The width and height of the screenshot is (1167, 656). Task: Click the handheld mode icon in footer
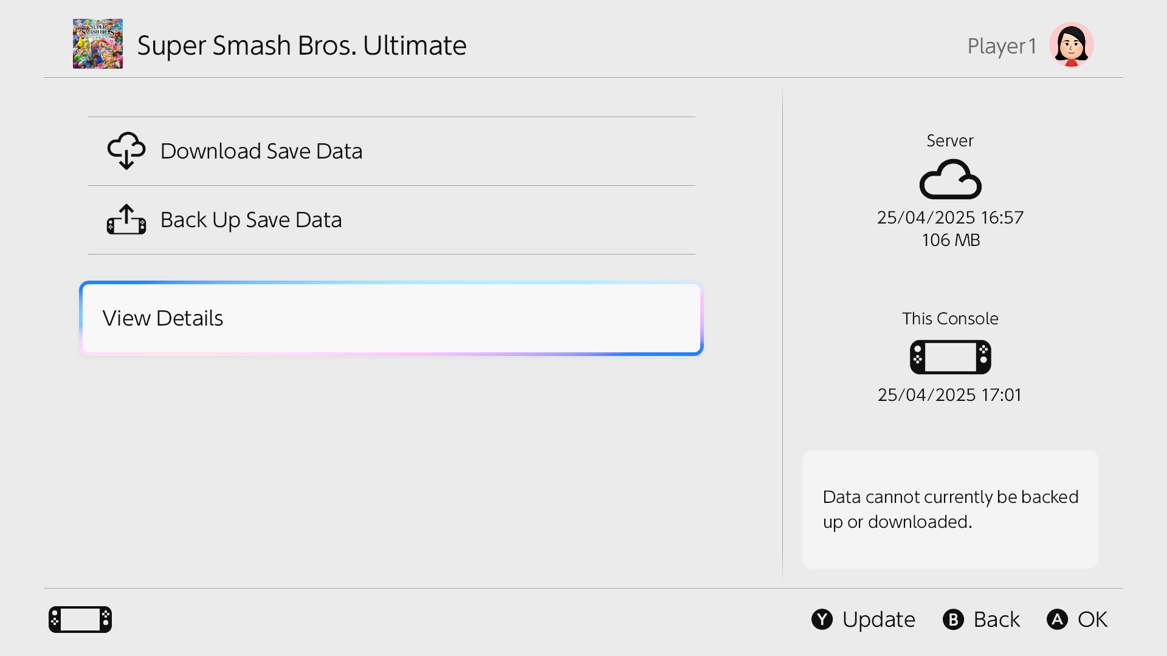coord(80,620)
